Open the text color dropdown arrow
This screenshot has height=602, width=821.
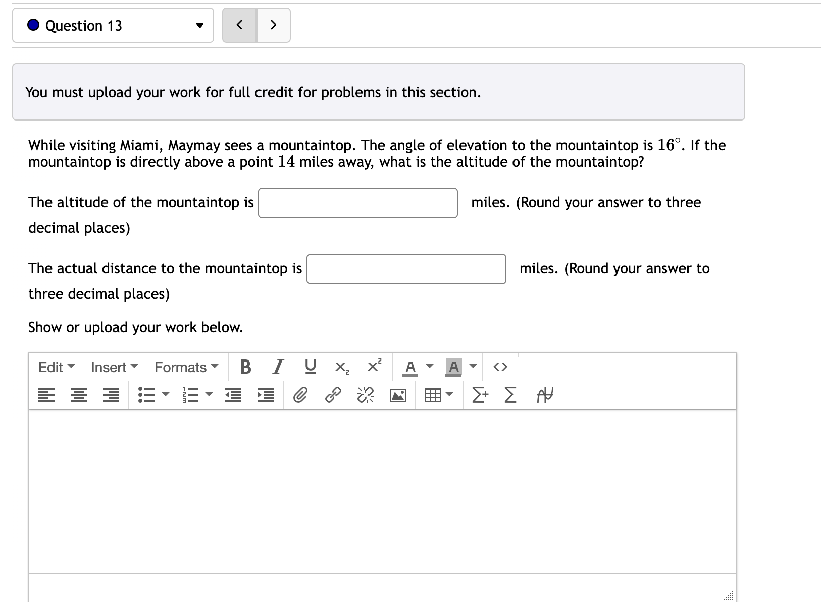click(429, 367)
